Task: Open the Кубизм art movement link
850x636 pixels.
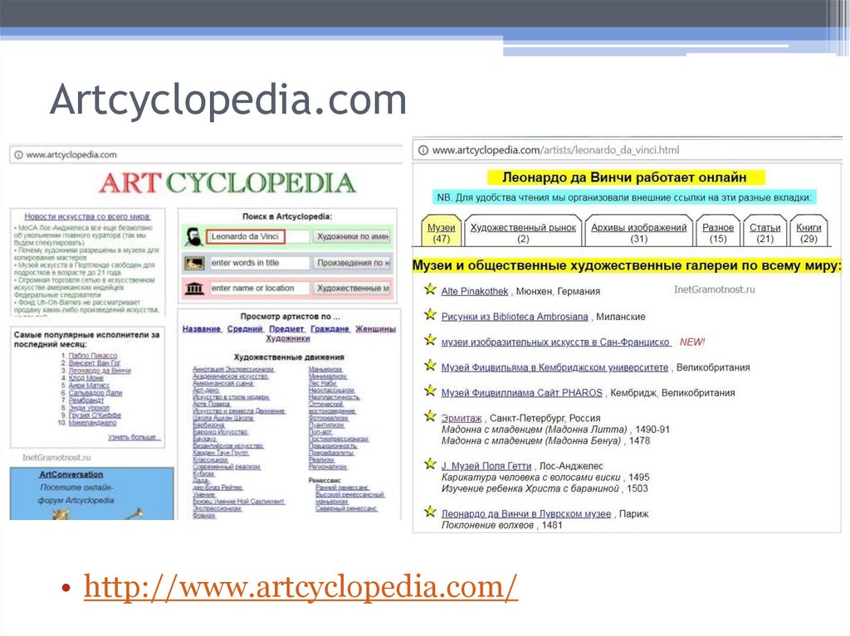Action: point(204,474)
